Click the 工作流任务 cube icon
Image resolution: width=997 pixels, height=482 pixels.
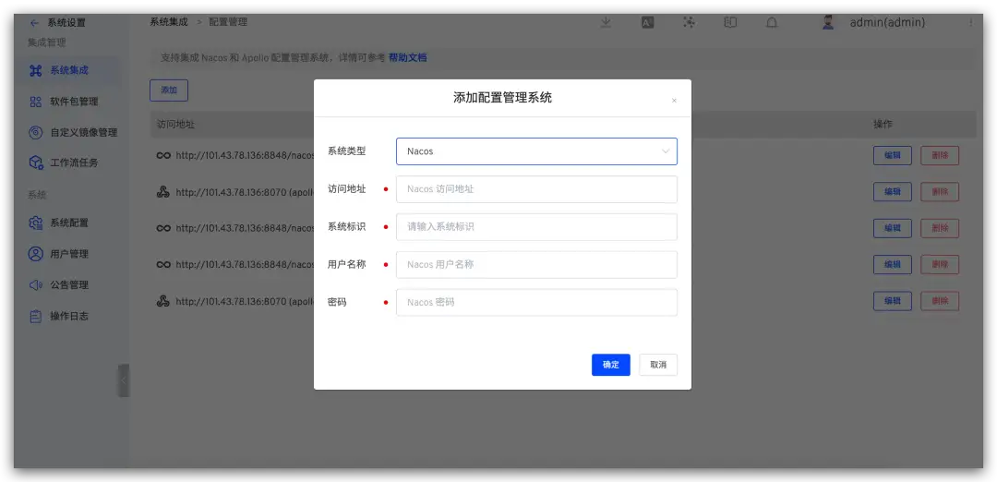point(36,163)
